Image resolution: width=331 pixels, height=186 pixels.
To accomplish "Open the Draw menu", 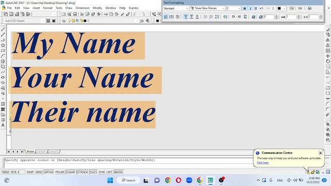I will tap(69, 8).
